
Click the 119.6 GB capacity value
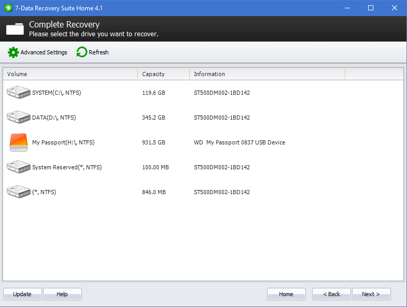tap(153, 93)
